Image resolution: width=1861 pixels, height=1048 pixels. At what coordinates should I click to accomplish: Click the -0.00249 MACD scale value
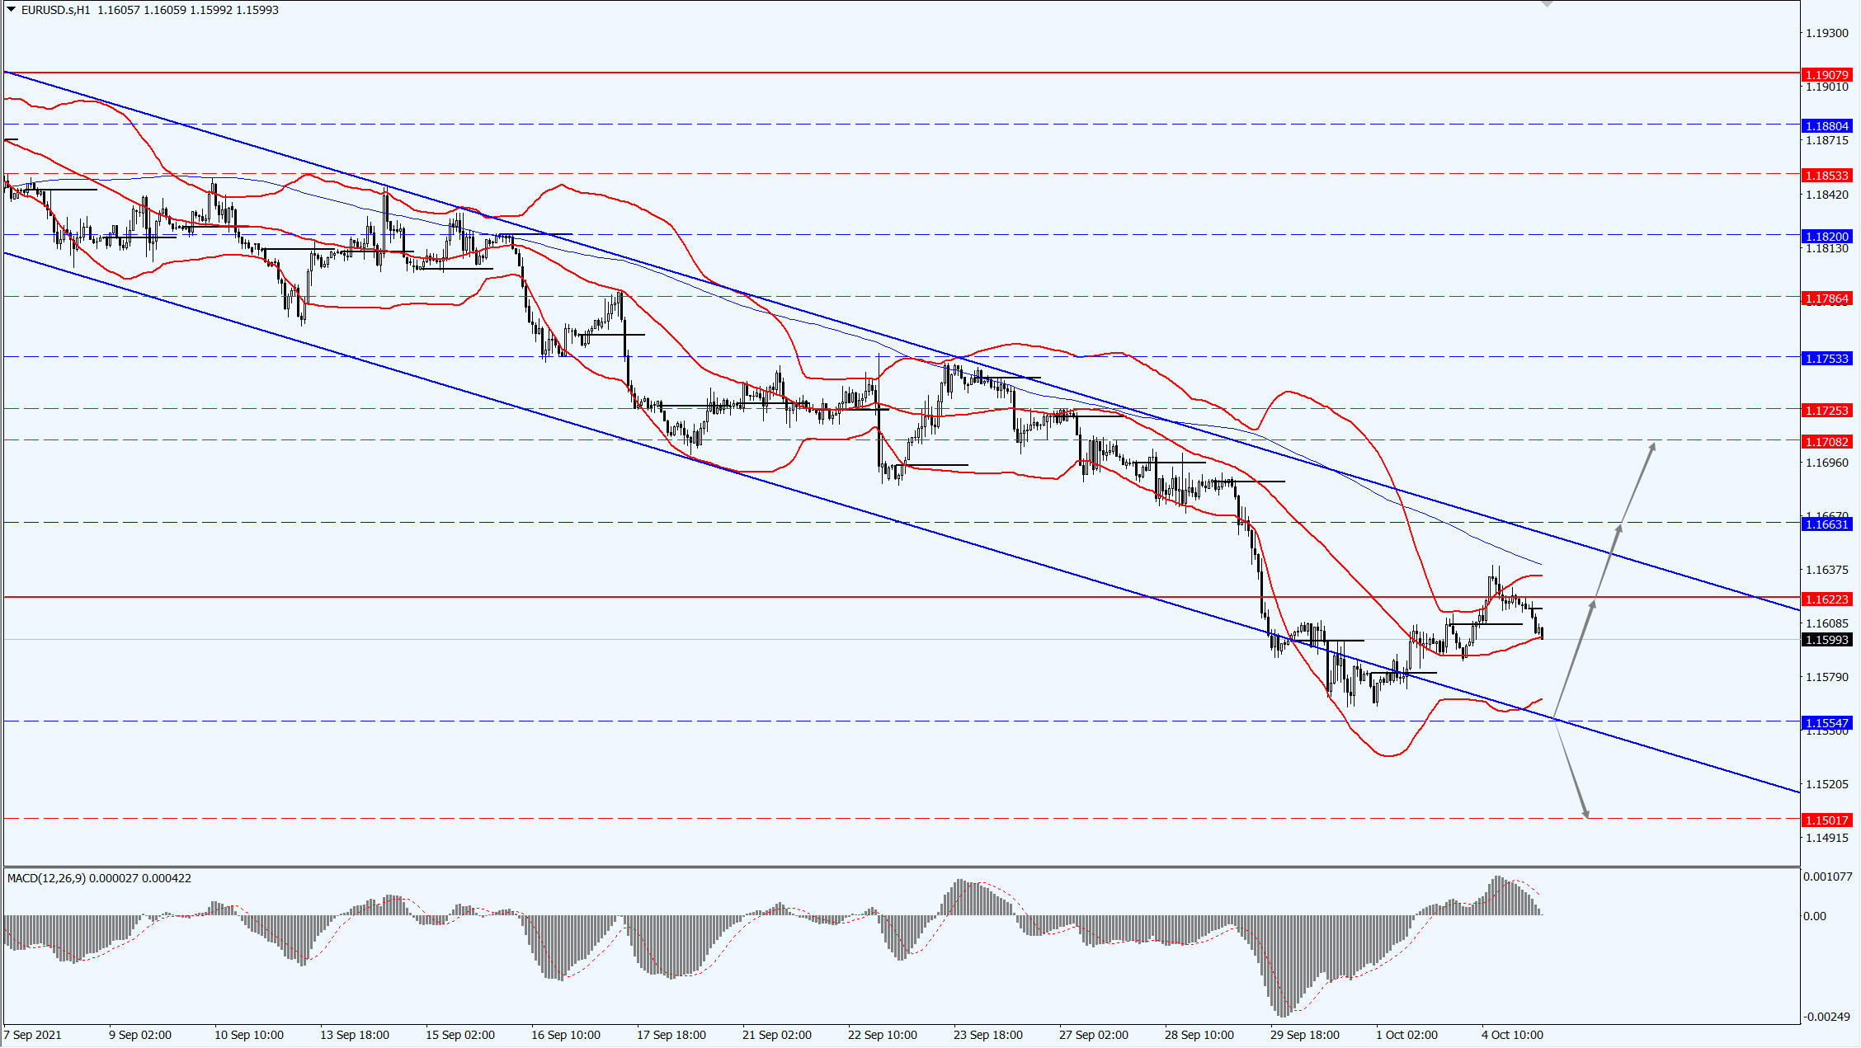tap(1826, 1017)
